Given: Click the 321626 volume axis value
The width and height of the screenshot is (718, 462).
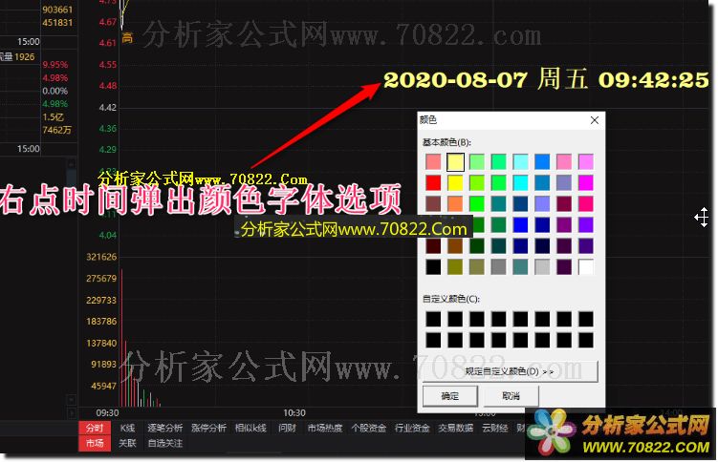Looking at the screenshot, I should 101,257.
